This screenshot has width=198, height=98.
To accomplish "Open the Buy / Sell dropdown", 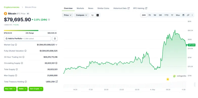I will (10, 89).
